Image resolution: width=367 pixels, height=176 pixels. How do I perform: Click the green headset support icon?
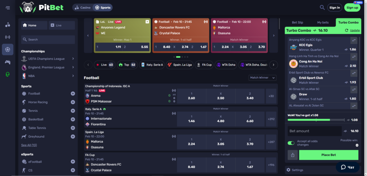click(8, 74)
